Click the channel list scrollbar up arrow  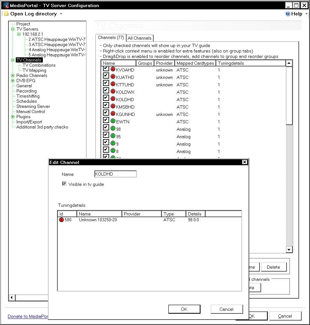tap(289, 63)
